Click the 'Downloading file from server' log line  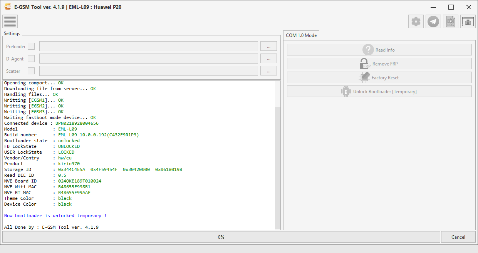[50, 89]
